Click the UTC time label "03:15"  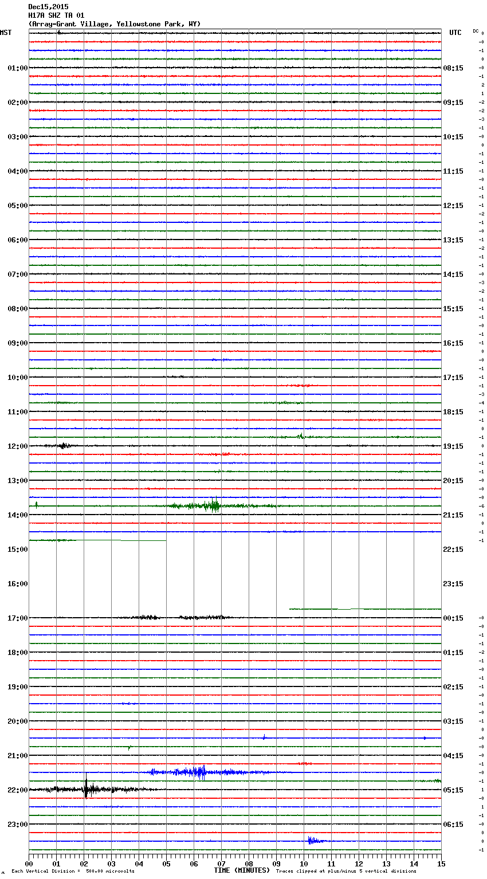[453, 721]
